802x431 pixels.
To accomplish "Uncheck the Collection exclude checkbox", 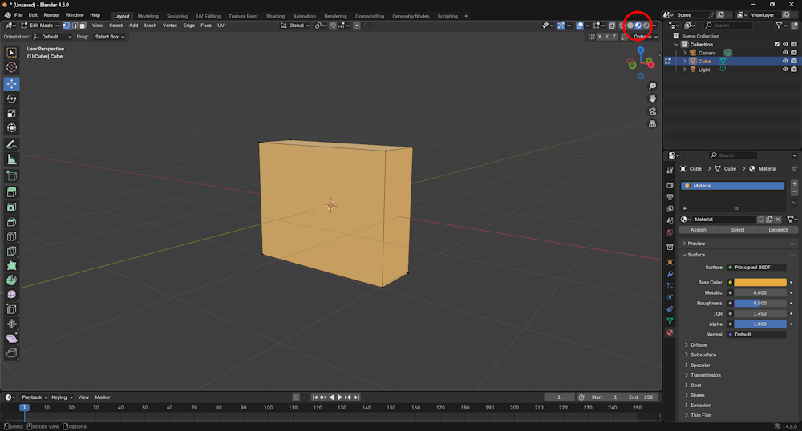I will (776, 45).
